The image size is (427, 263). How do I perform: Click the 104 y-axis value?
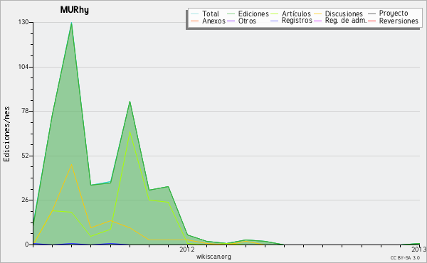point(23,67)
